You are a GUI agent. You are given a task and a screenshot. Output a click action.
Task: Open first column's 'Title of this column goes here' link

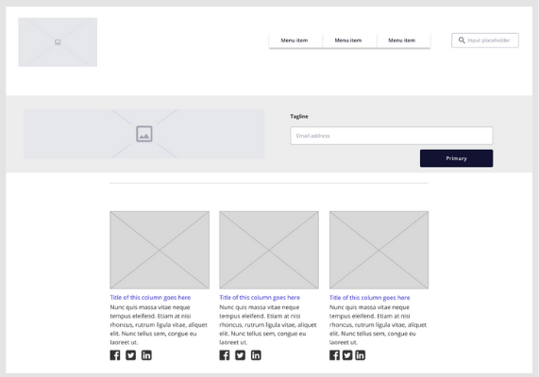150,297
